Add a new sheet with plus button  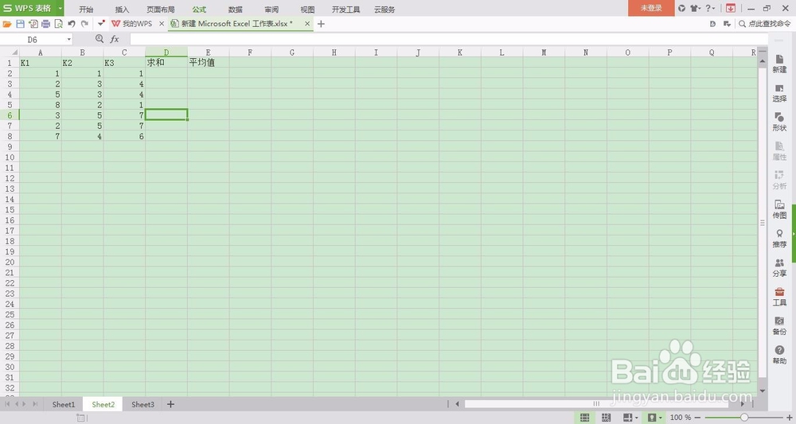click(170, 404)
